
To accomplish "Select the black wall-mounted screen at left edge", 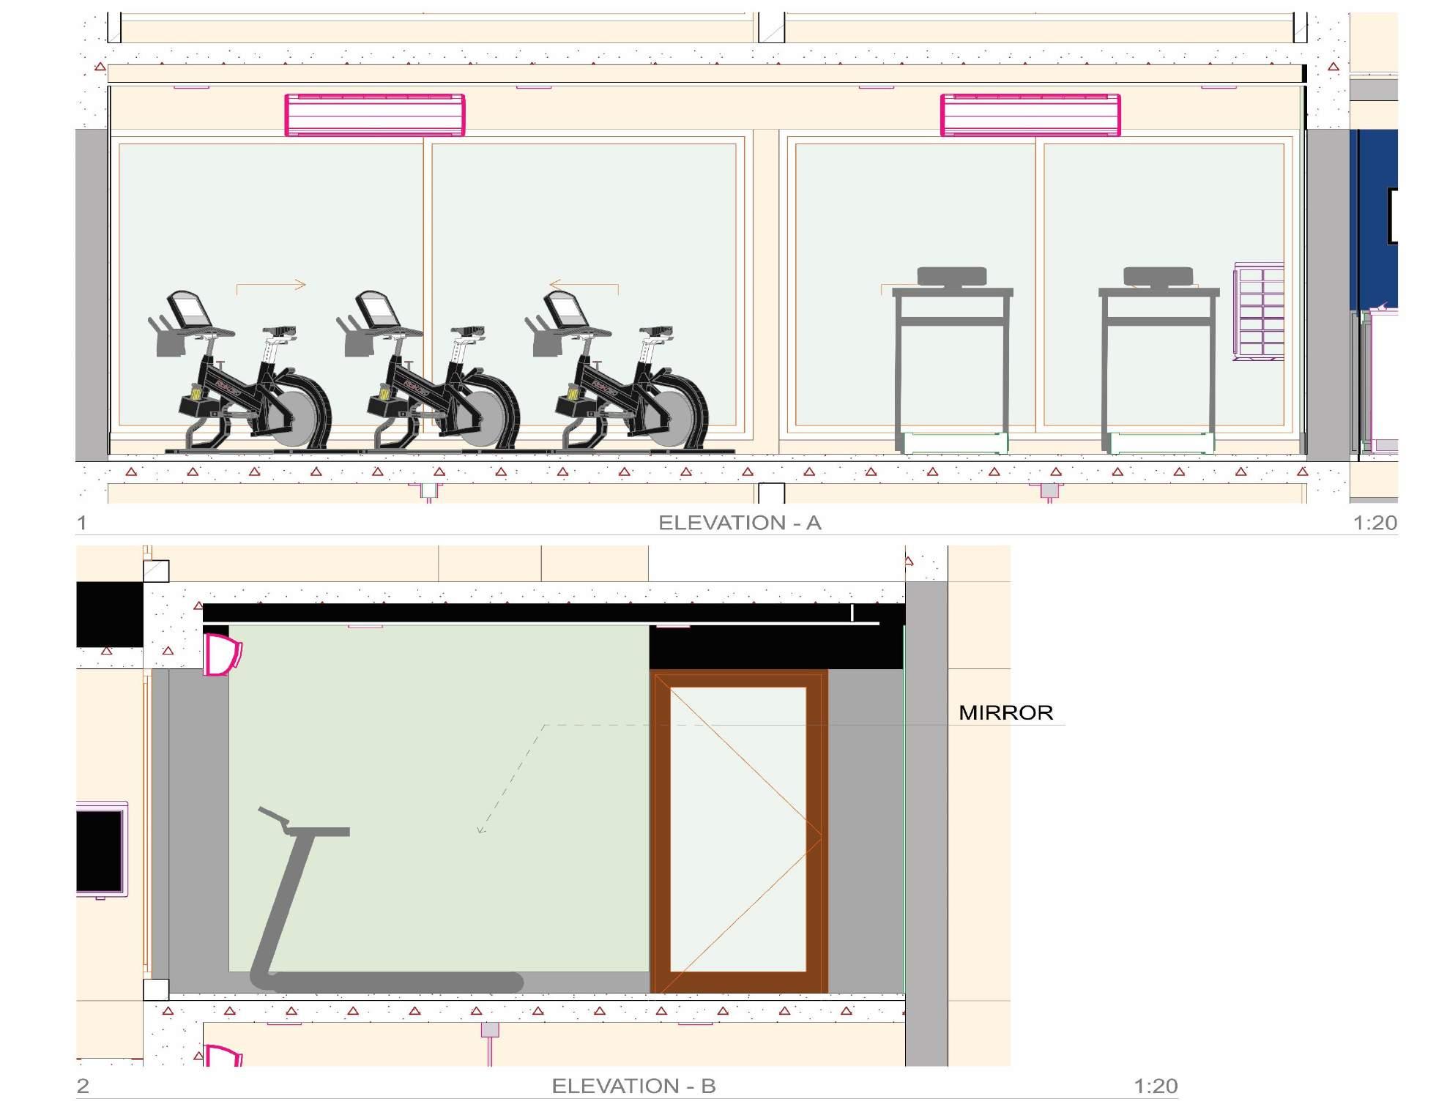I will point(100,851).
